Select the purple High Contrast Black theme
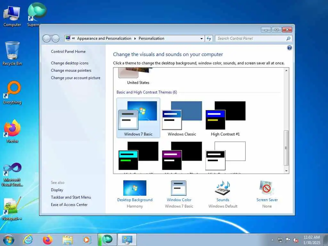The height and width of the screenshot is (246, 328). 182,156
